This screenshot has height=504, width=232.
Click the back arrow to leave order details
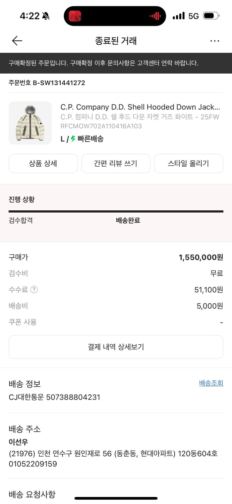[x=17, y=41]
